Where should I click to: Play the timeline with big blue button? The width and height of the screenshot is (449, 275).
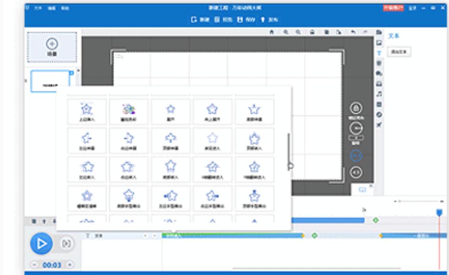pyautogui.click(x=41, y=244)
